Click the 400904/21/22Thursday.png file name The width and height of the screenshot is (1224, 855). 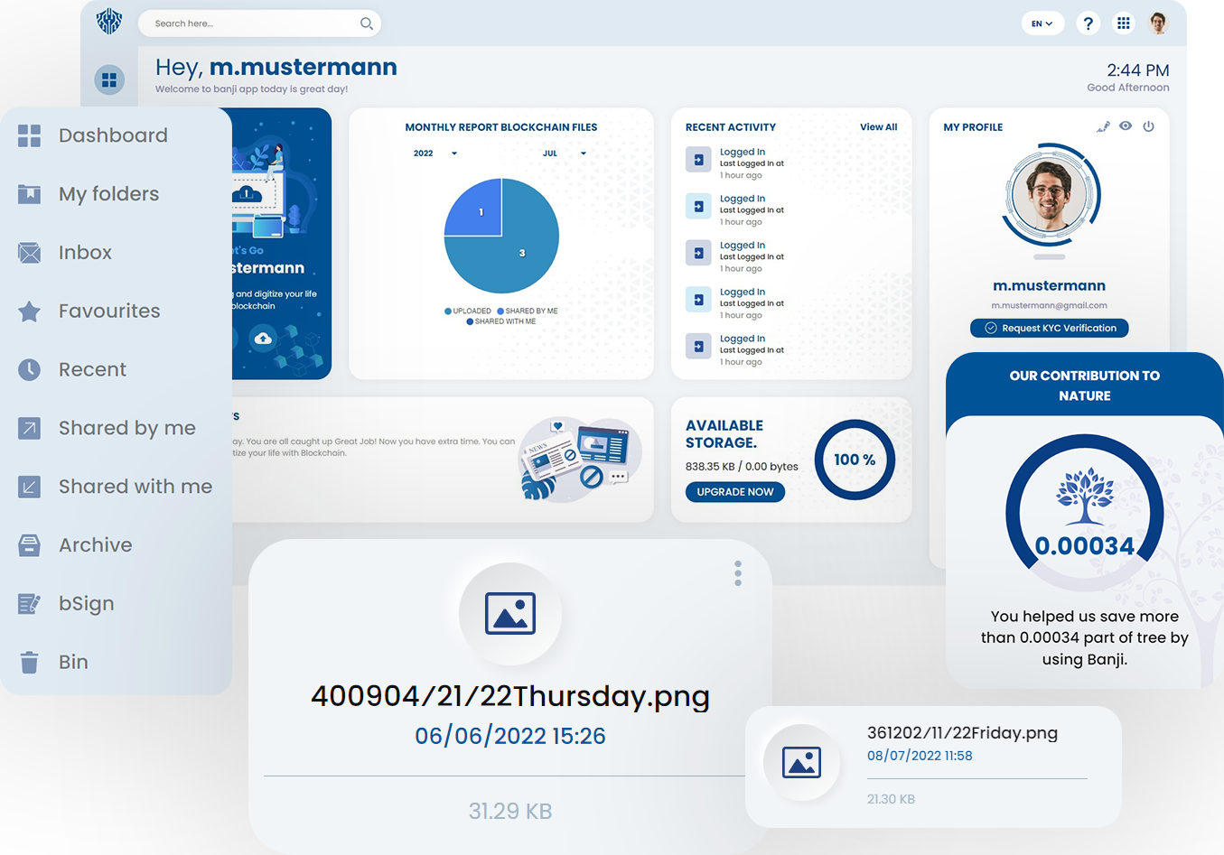tap(510, 696)
